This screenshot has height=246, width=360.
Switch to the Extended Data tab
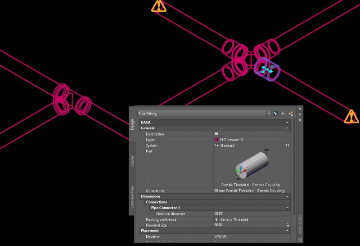[132, 197]
